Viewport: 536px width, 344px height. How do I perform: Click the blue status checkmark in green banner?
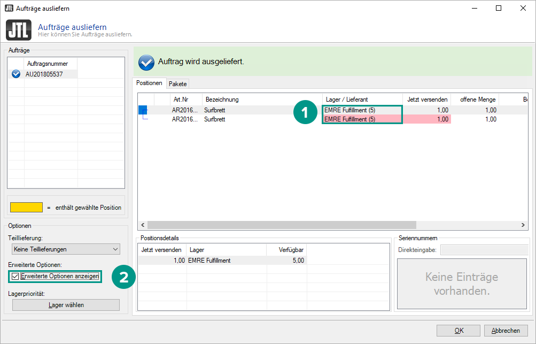click(146, 62)
